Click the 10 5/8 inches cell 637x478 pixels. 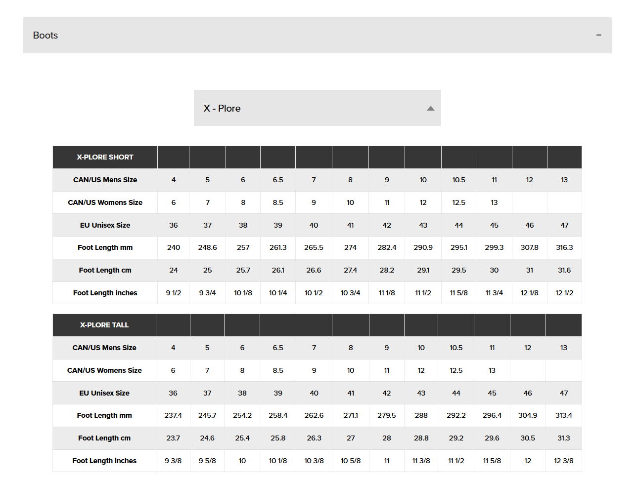351,461
